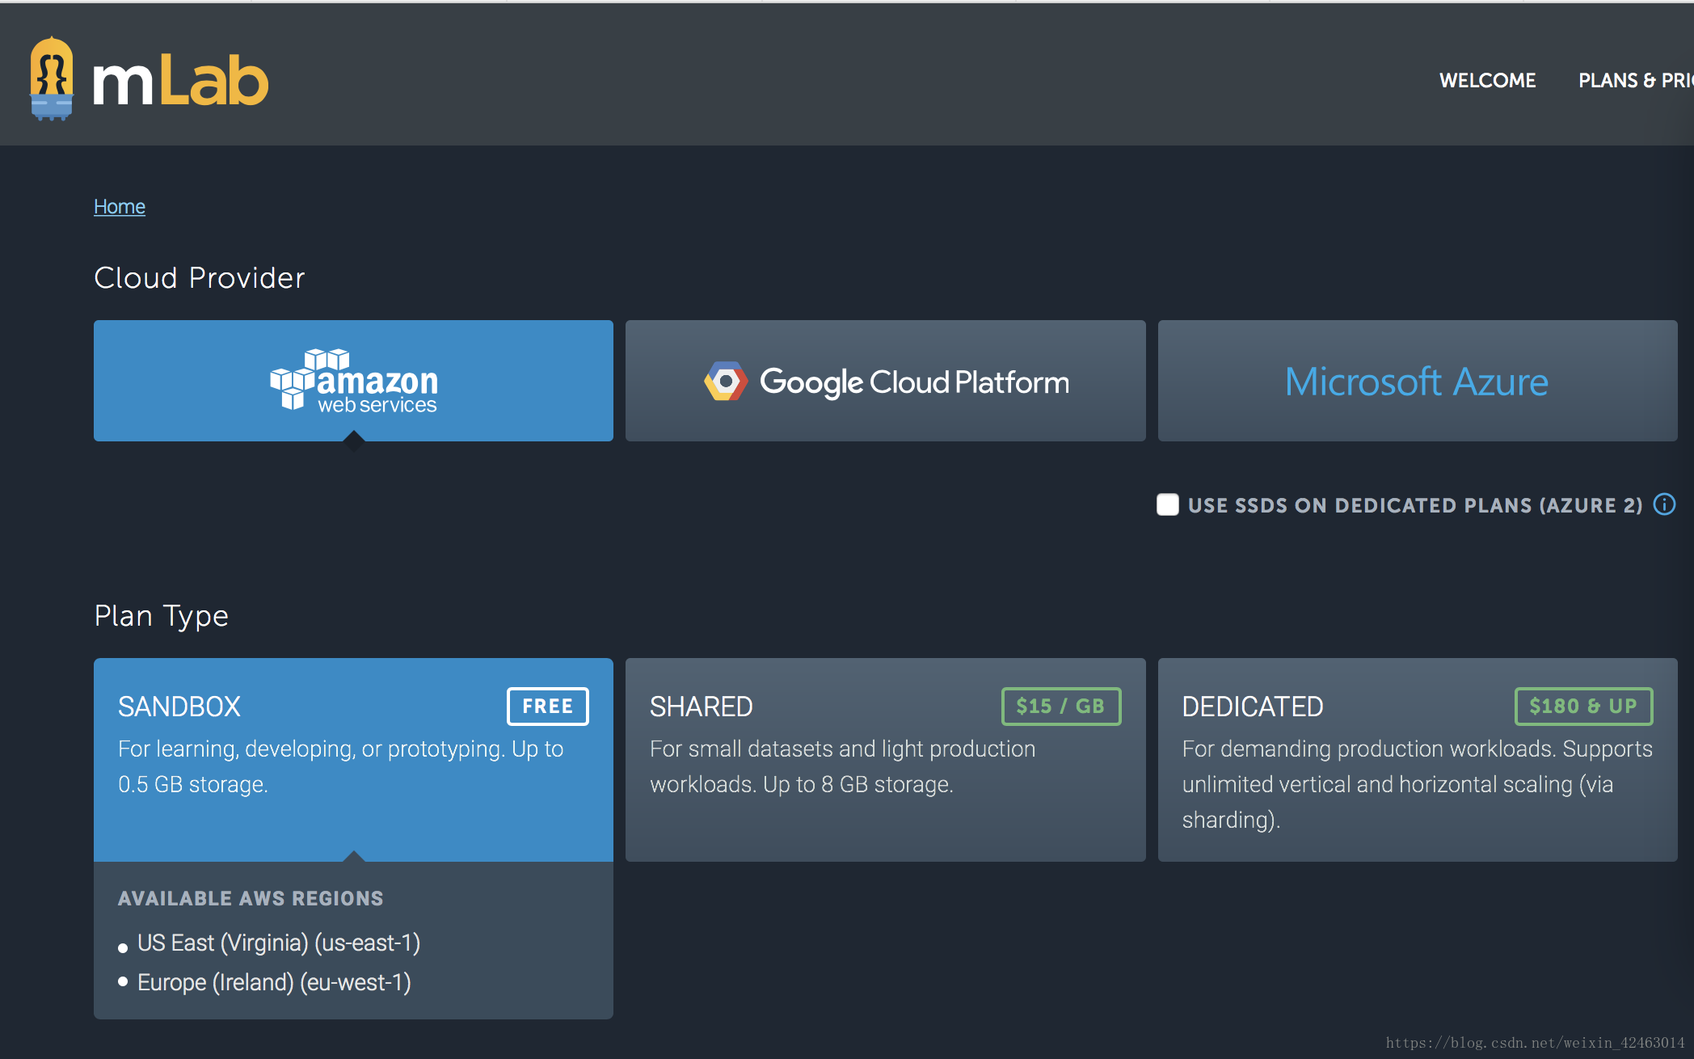Select the Europe (Ireland) region
The image size is (1694, 1059).
tap(274, 981)
